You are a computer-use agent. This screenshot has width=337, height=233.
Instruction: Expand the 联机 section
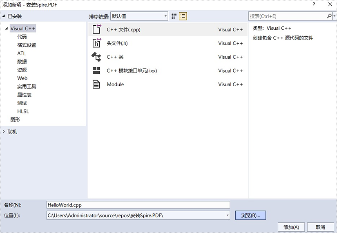3,132
